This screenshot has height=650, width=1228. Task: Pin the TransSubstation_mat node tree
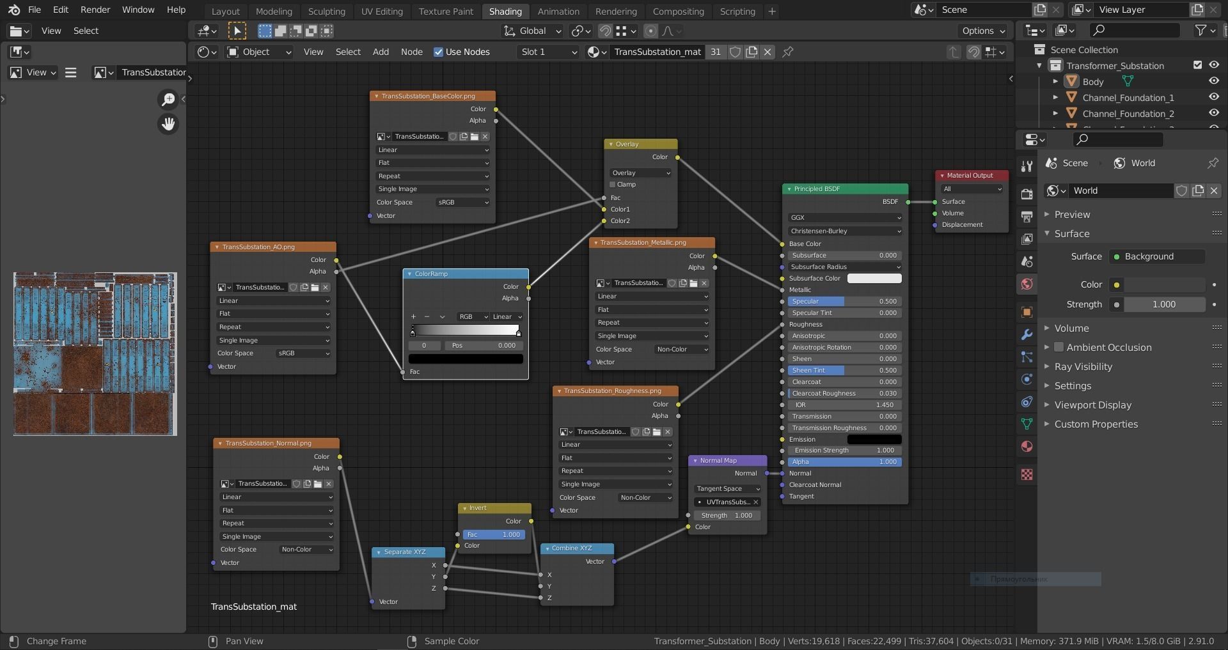tap(788, 52)
